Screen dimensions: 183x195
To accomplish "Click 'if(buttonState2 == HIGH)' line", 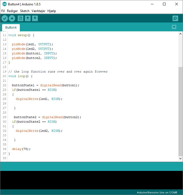I will 34,122.
